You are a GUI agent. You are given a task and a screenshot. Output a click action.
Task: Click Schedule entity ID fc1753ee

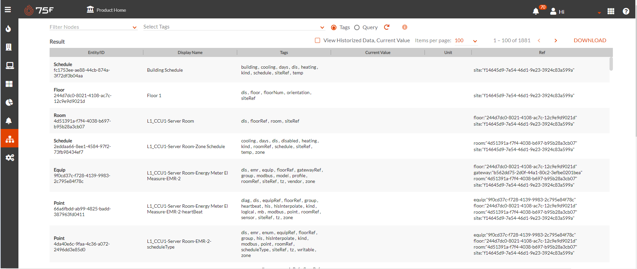(x=82, y=73)
